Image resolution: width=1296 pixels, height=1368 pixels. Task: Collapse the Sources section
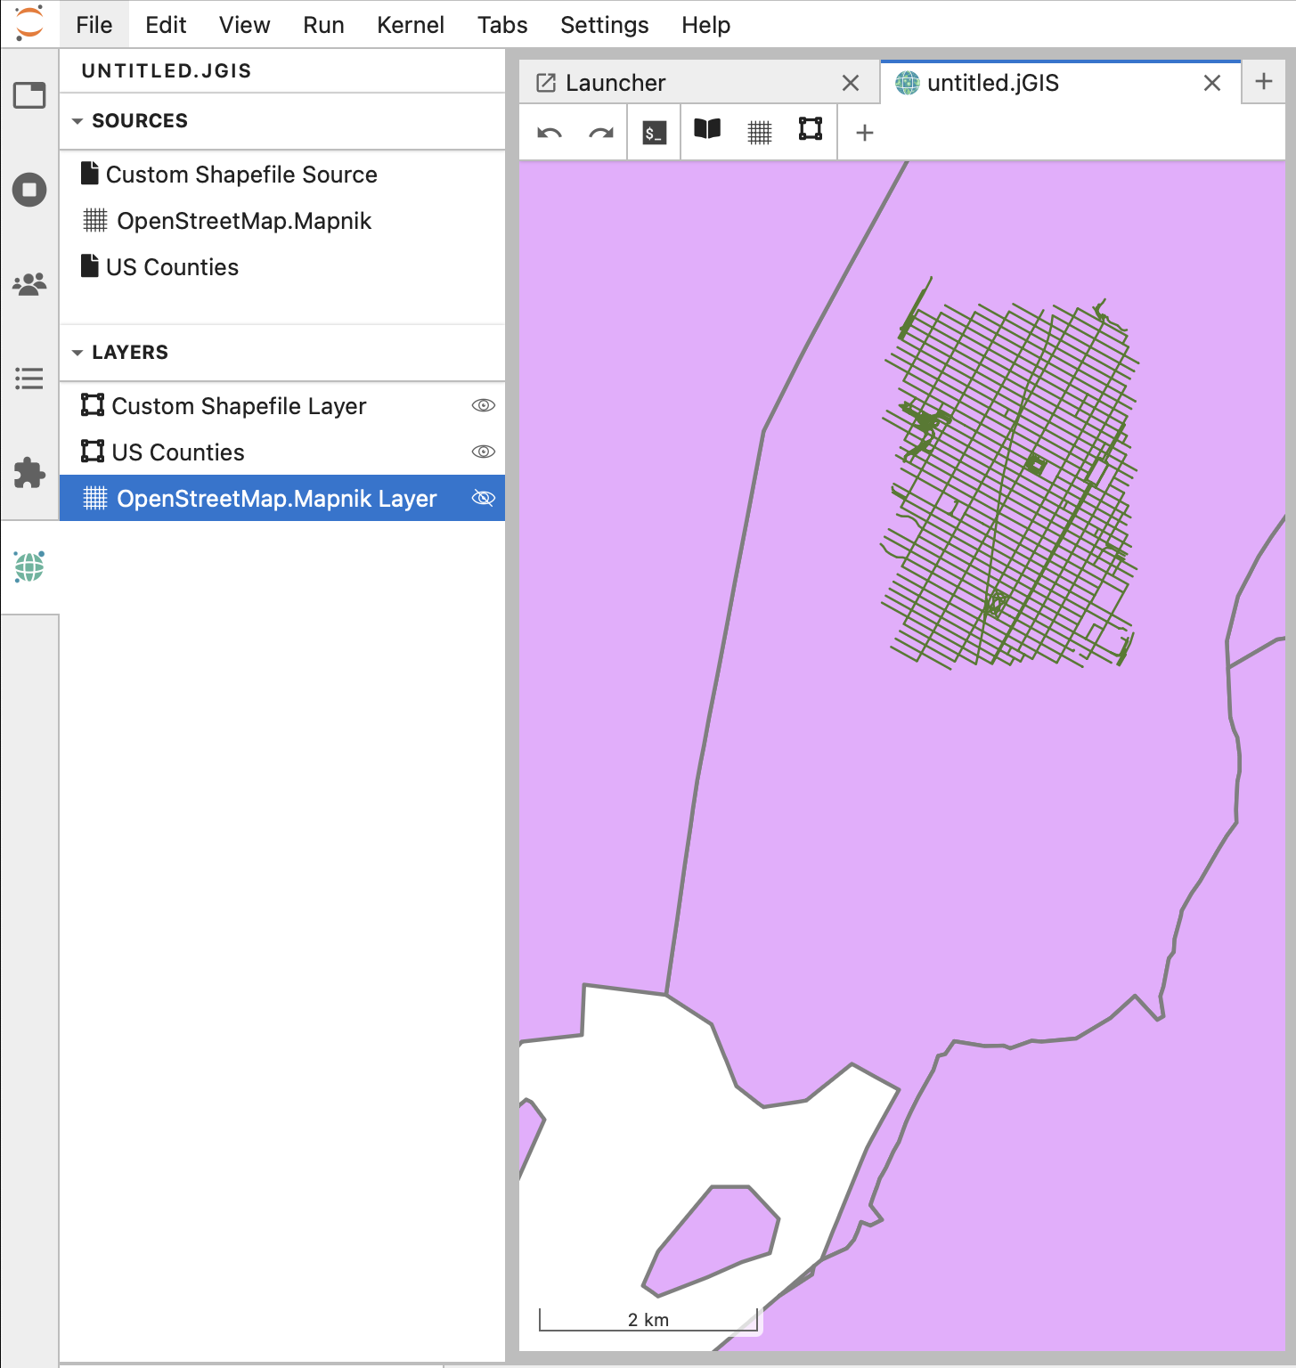tap(77, 121)
